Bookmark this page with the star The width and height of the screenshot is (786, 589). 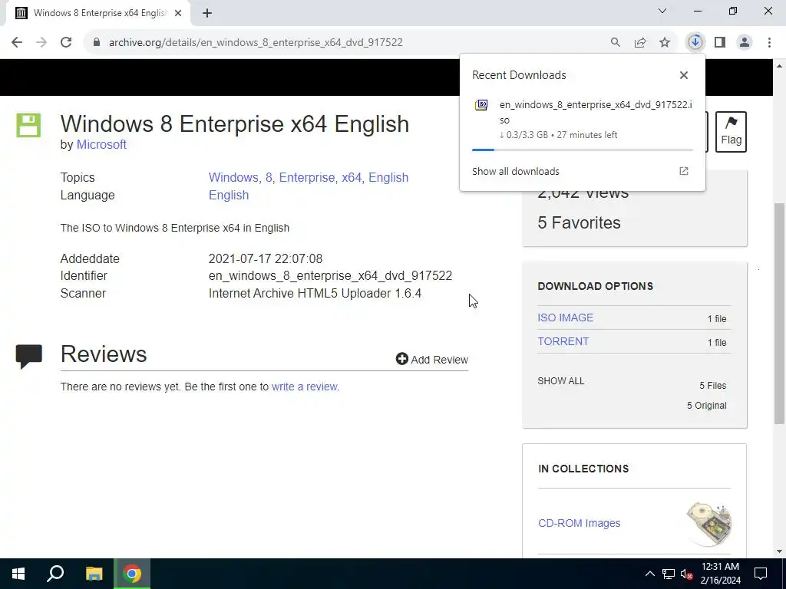665,42
